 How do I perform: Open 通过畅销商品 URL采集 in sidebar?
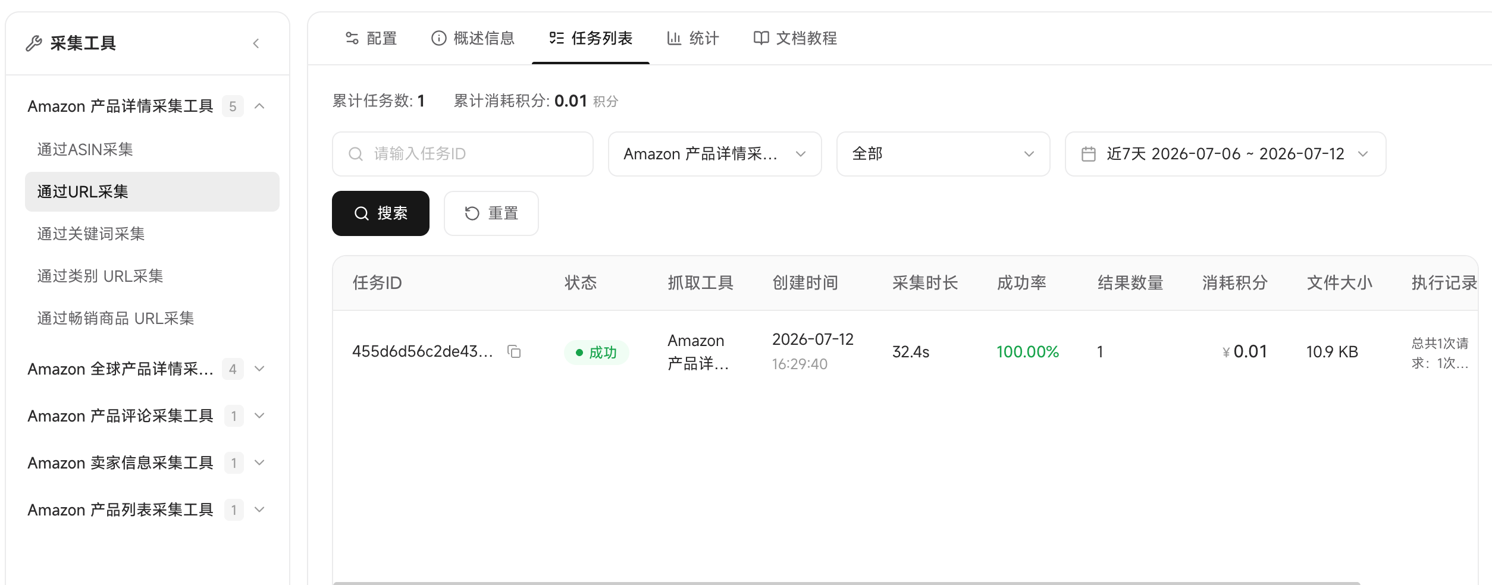[152, 319]
